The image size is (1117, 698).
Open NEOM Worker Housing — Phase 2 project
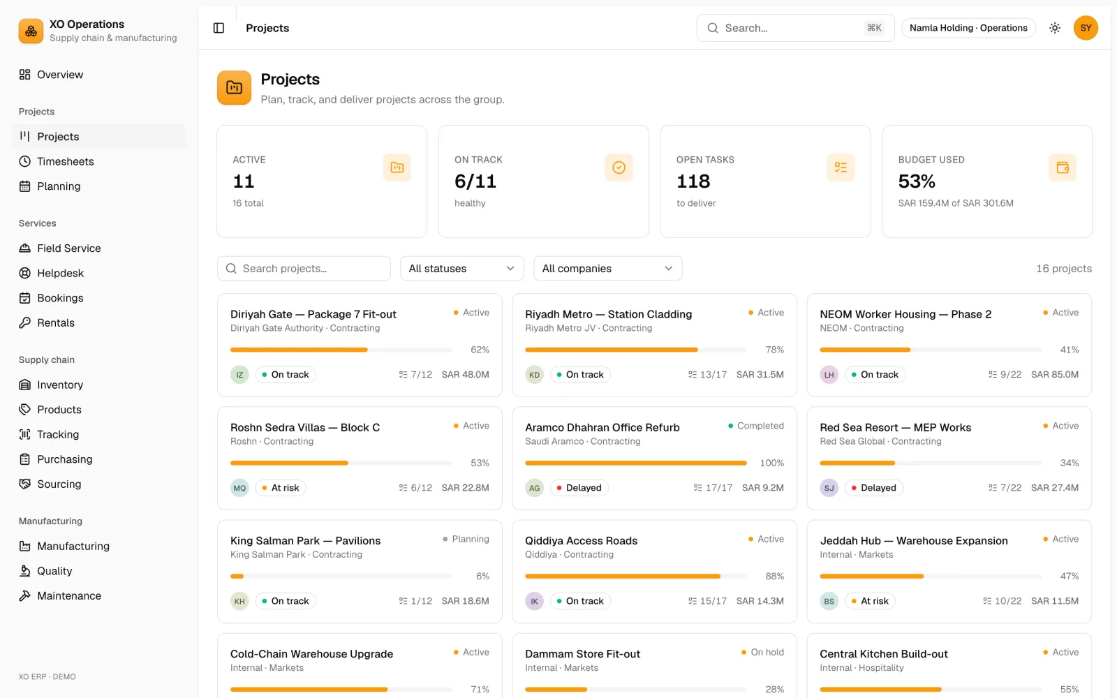pos(949,346)
